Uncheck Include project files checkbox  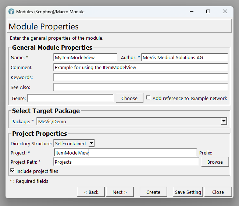pos(13,171)
